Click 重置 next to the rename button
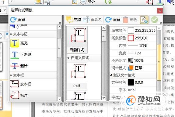The image size is (175, 117). pyautogui.click(x=113, y=20)
